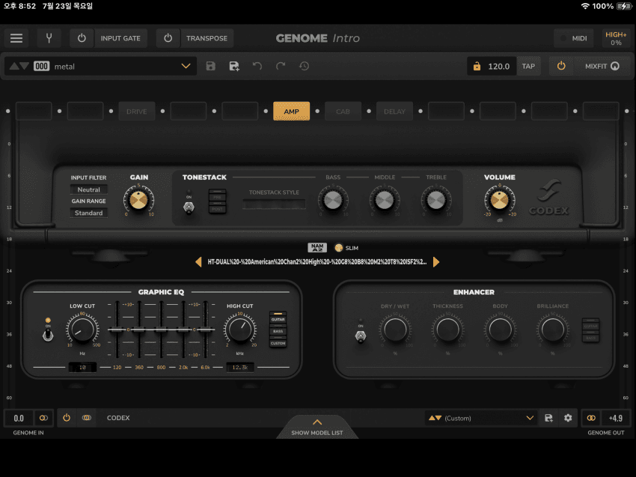Edit the low cut value field
The height and width of the screenshot is (477, 636).
point(82,368)
